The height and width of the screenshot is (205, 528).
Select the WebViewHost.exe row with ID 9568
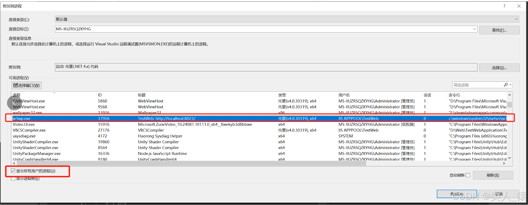tap(259, 107)
